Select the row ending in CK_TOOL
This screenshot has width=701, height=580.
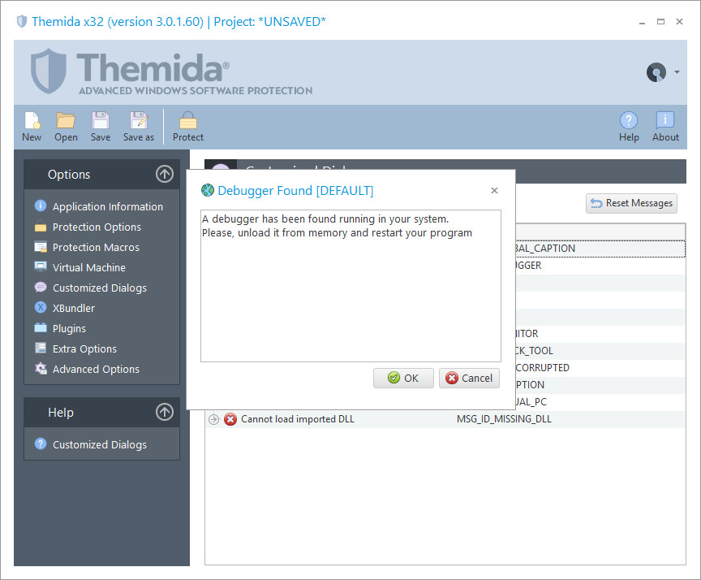[600, 351]
